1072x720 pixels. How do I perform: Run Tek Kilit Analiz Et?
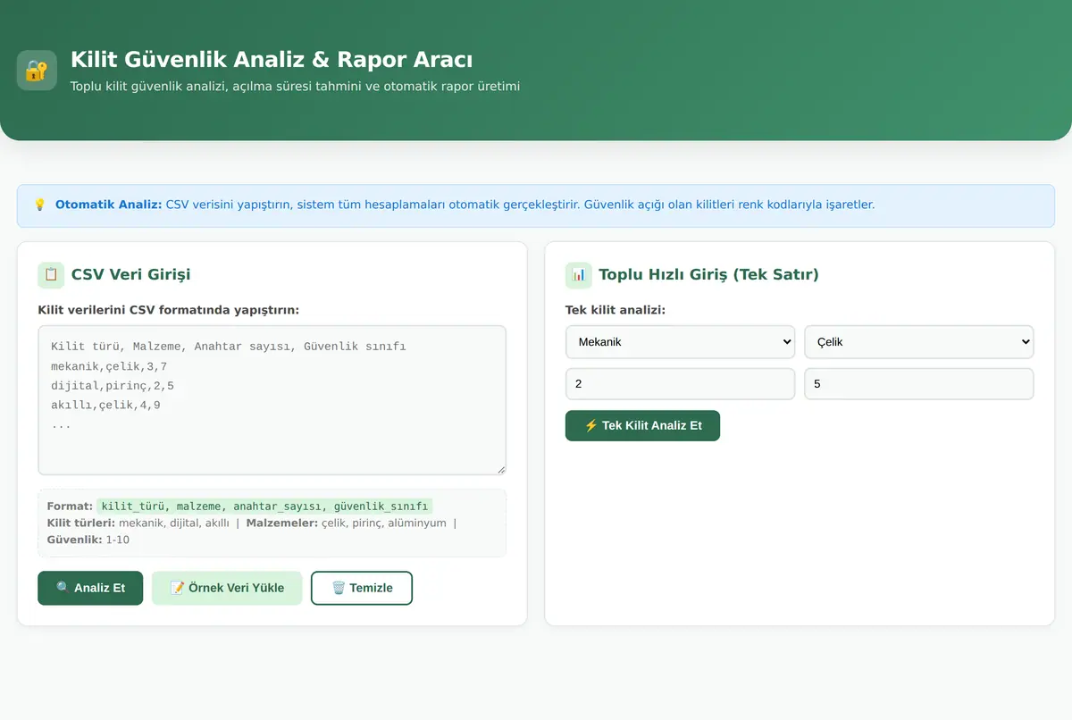(x=642, y=425)
